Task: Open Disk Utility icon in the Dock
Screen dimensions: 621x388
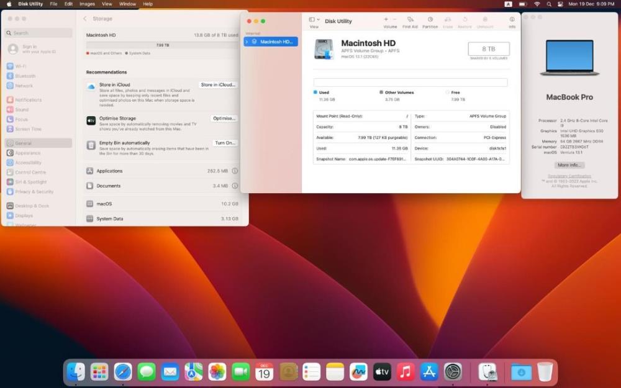Action: point(487,372)
